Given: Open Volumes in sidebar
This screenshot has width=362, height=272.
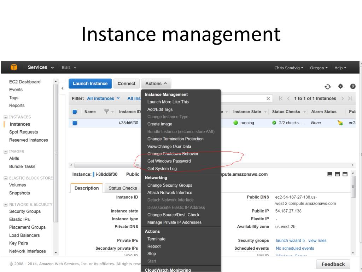Looking at the screenshot, I should (18, 185).
